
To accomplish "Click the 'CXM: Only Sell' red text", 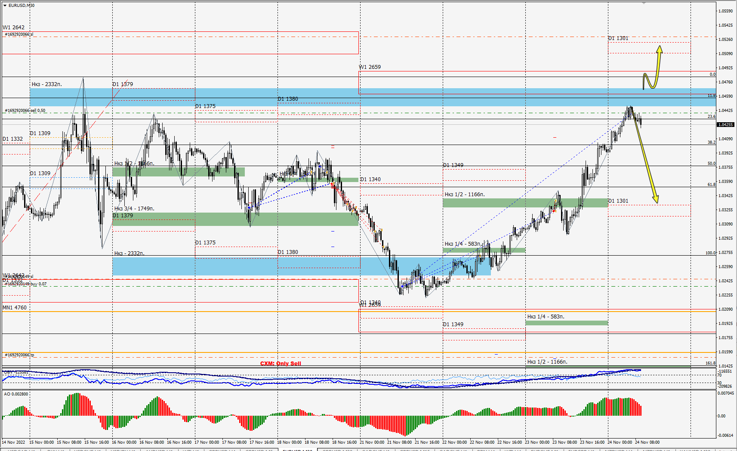I will (281, 364).
